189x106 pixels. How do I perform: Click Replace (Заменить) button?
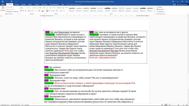(x=160, y=9)
